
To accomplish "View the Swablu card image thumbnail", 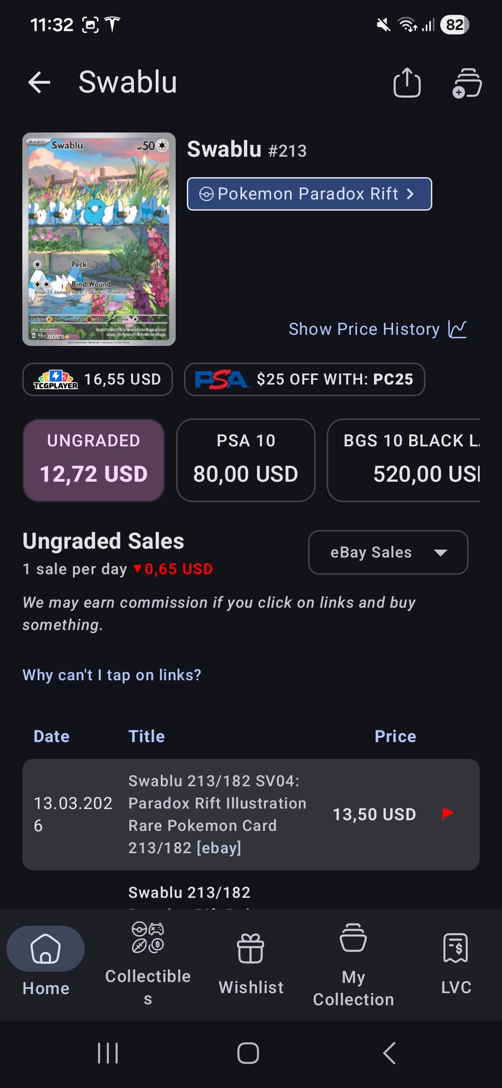I will pyautogui.click(x=99, y=239).
